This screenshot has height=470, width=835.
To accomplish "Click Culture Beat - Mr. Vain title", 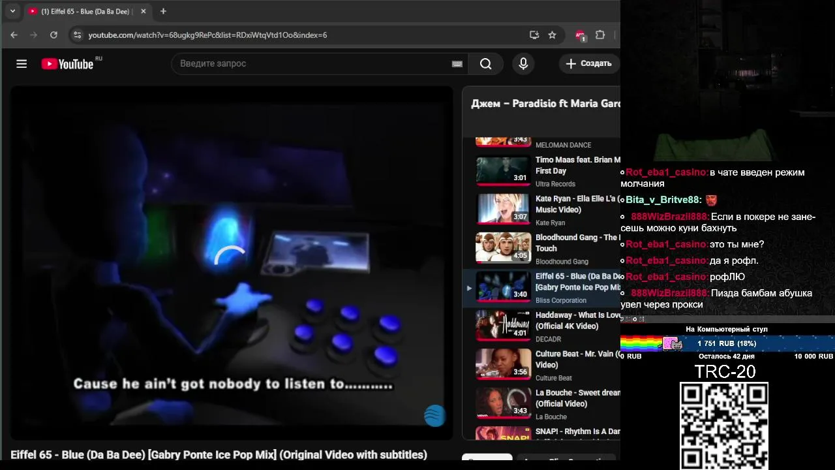I will tap(577, 359).
